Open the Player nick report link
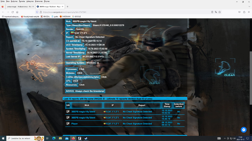Screen dimensions: 252x141 coord(75,124)
